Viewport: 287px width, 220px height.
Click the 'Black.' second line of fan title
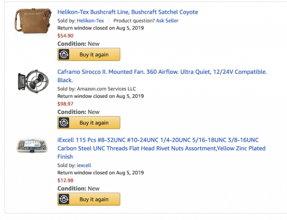pyautogui.click(x=65, y=80)
